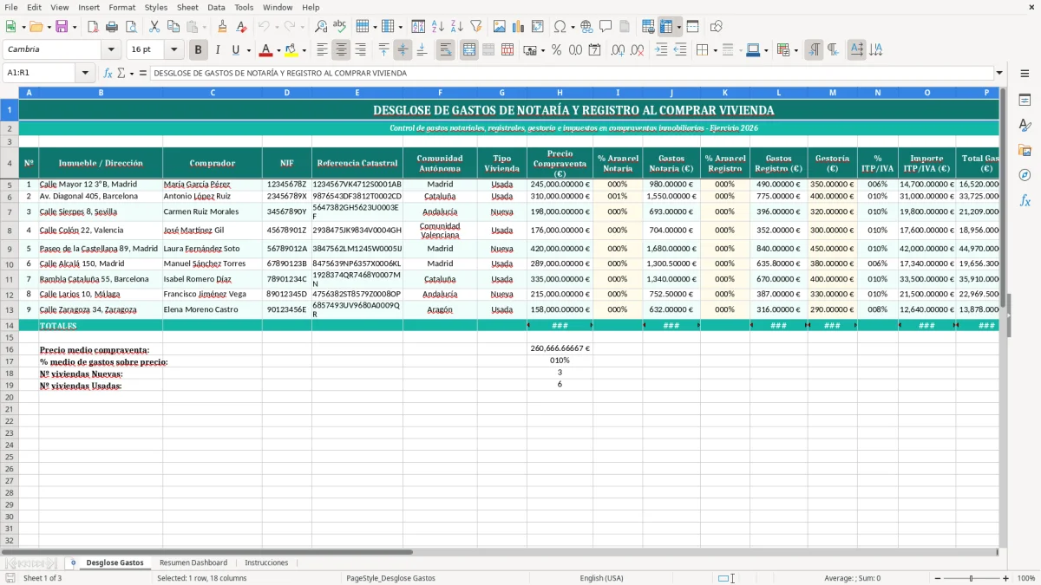Open the sidebar Functions fx icon
1041x585 pixels.
coord(1025,200)
